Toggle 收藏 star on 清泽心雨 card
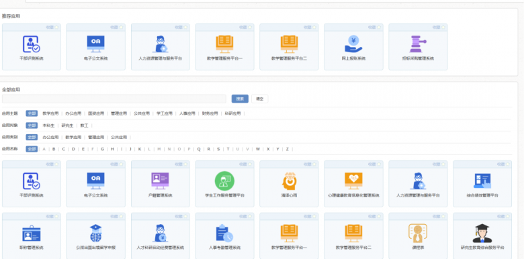The height and width of the screenshot is (259, 524). click(x=314, y=164)
